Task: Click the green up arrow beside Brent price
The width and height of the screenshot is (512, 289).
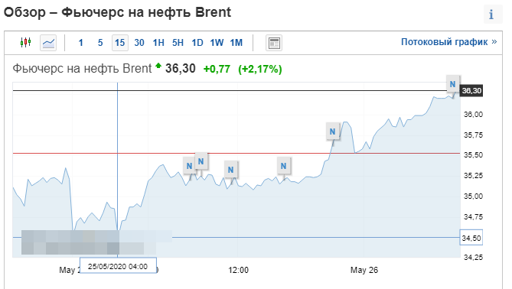Action: [158, 66]
